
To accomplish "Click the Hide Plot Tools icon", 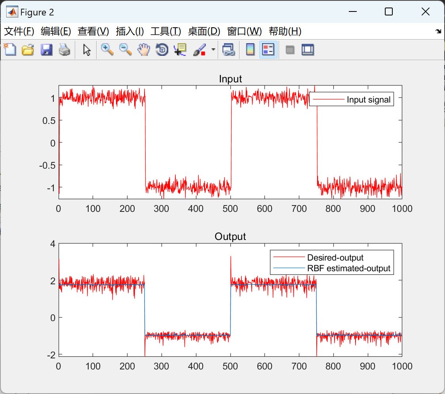I will 290,50.
